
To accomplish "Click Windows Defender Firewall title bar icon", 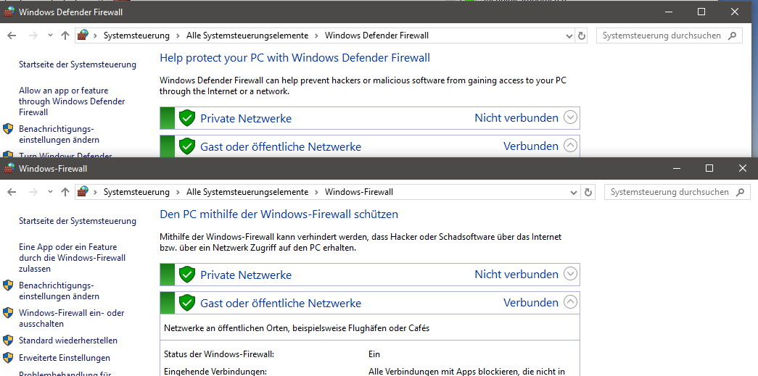I will tap(9, 12).
